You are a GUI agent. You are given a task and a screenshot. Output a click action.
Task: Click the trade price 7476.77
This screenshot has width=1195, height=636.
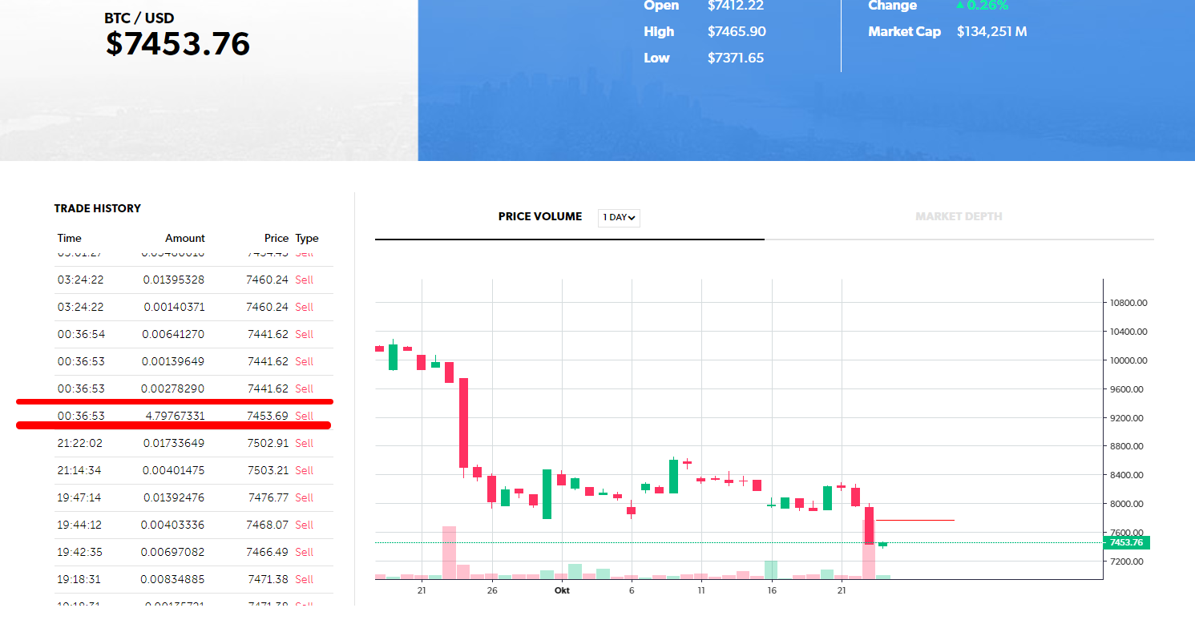(x=268, y=497)
